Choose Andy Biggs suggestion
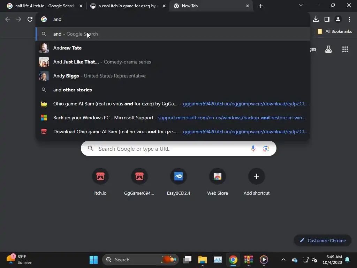The width and height of the screenshot is (357, 268). 173,76
